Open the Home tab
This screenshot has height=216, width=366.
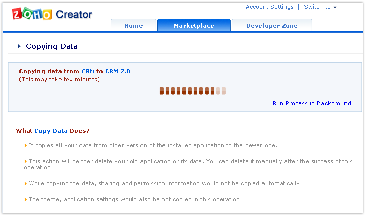(x=133, y=25)
